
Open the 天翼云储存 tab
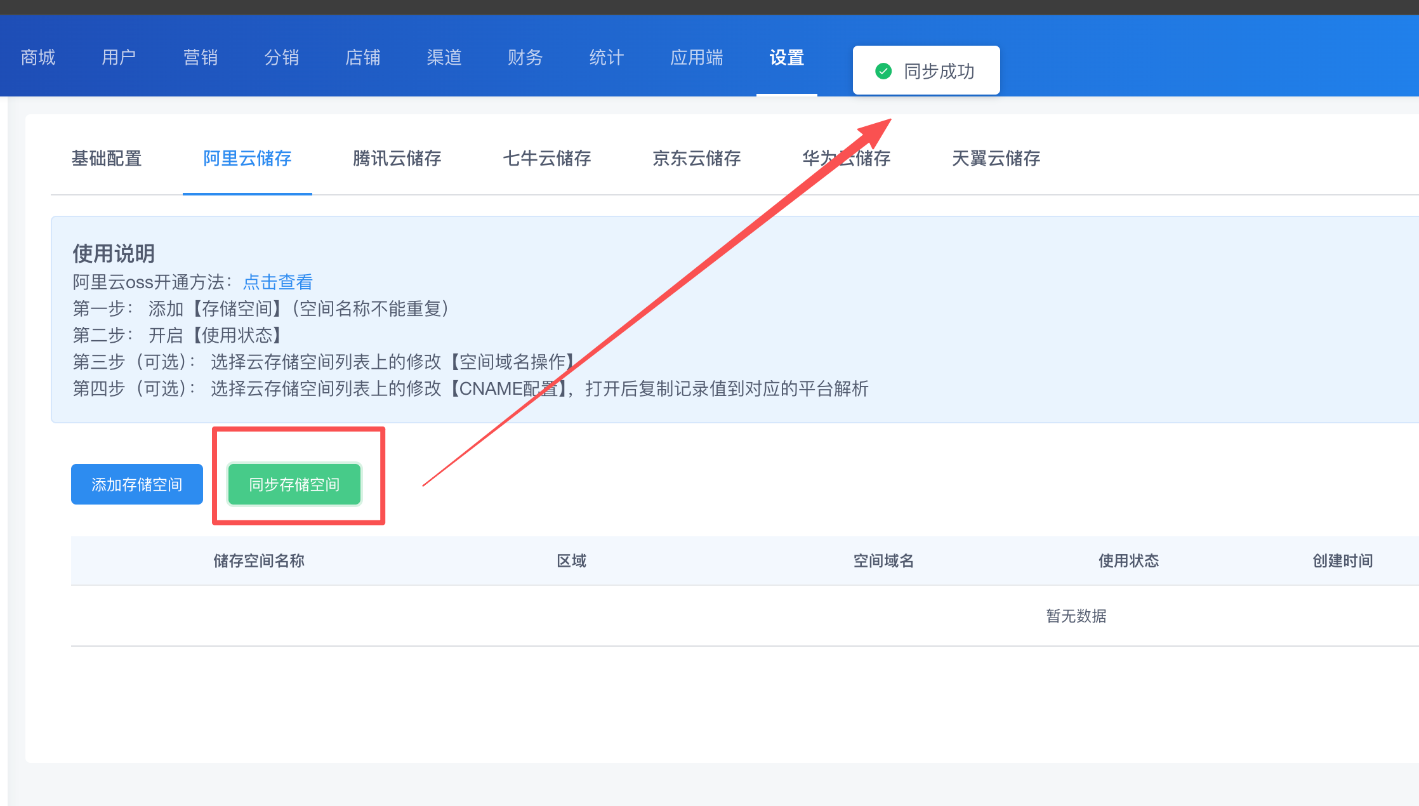click(996, 158)
